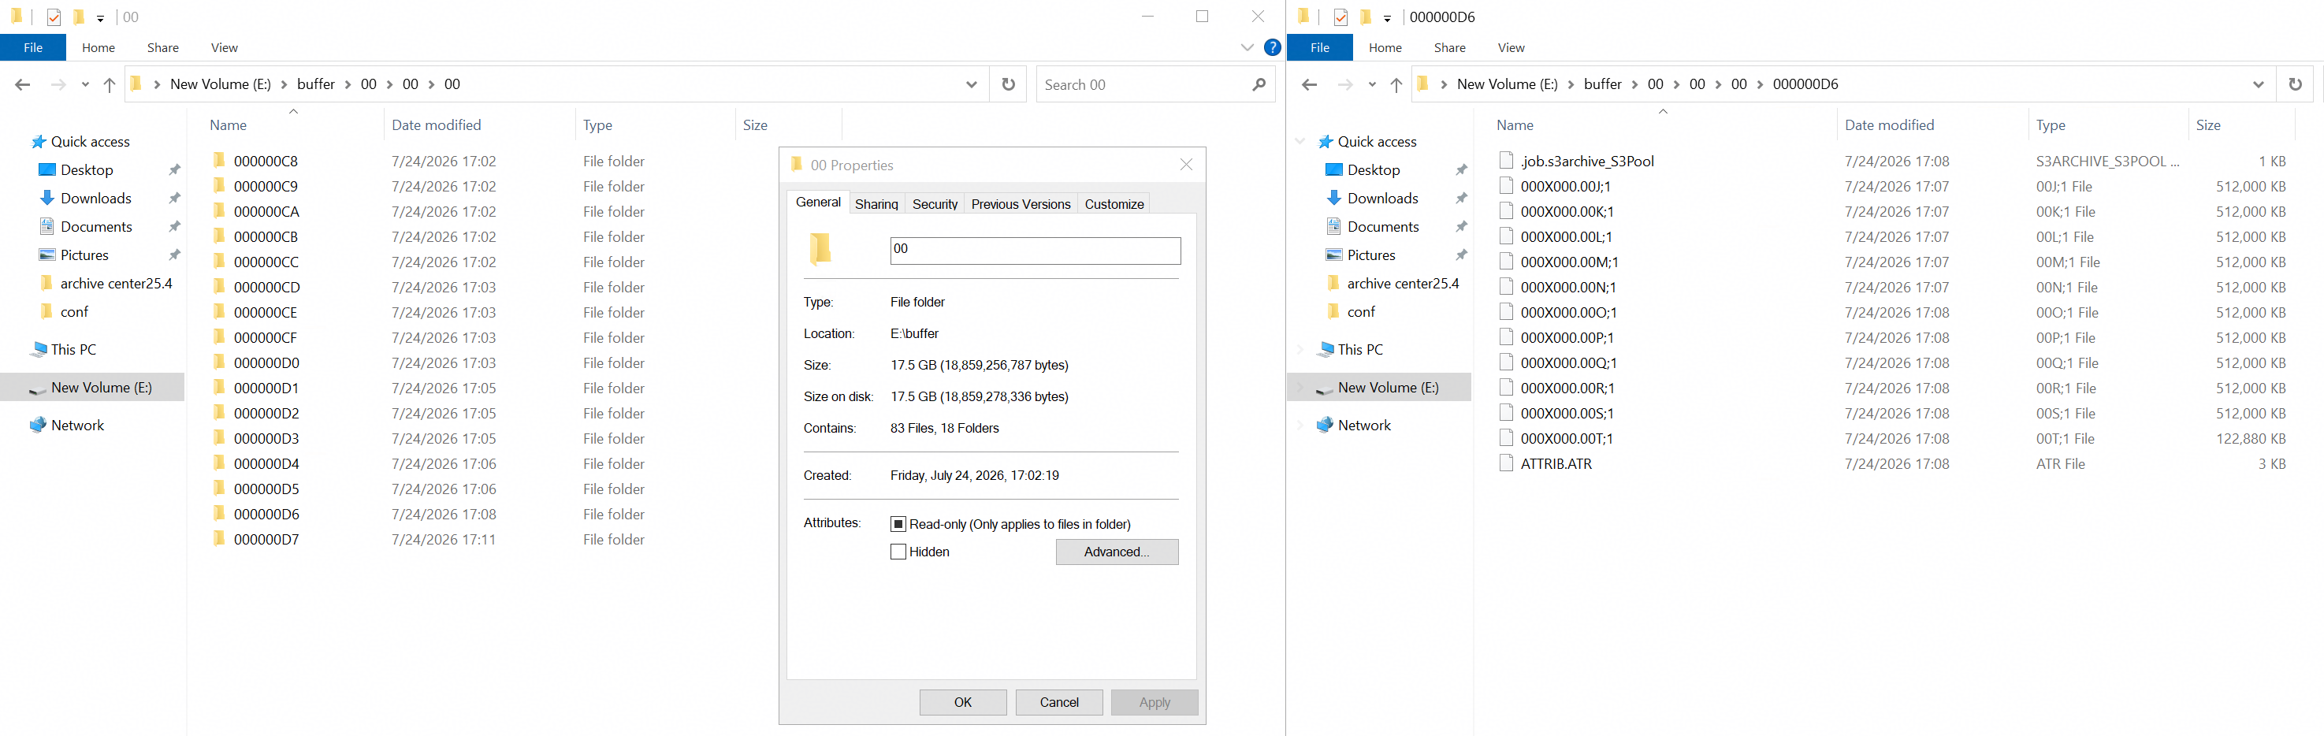Select Network in left navigation pane

(77, 425)
